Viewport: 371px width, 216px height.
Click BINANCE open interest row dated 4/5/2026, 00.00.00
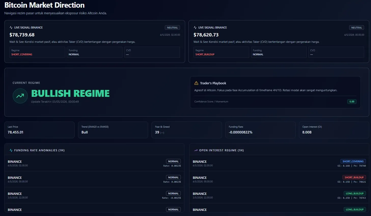coord(279,179)
